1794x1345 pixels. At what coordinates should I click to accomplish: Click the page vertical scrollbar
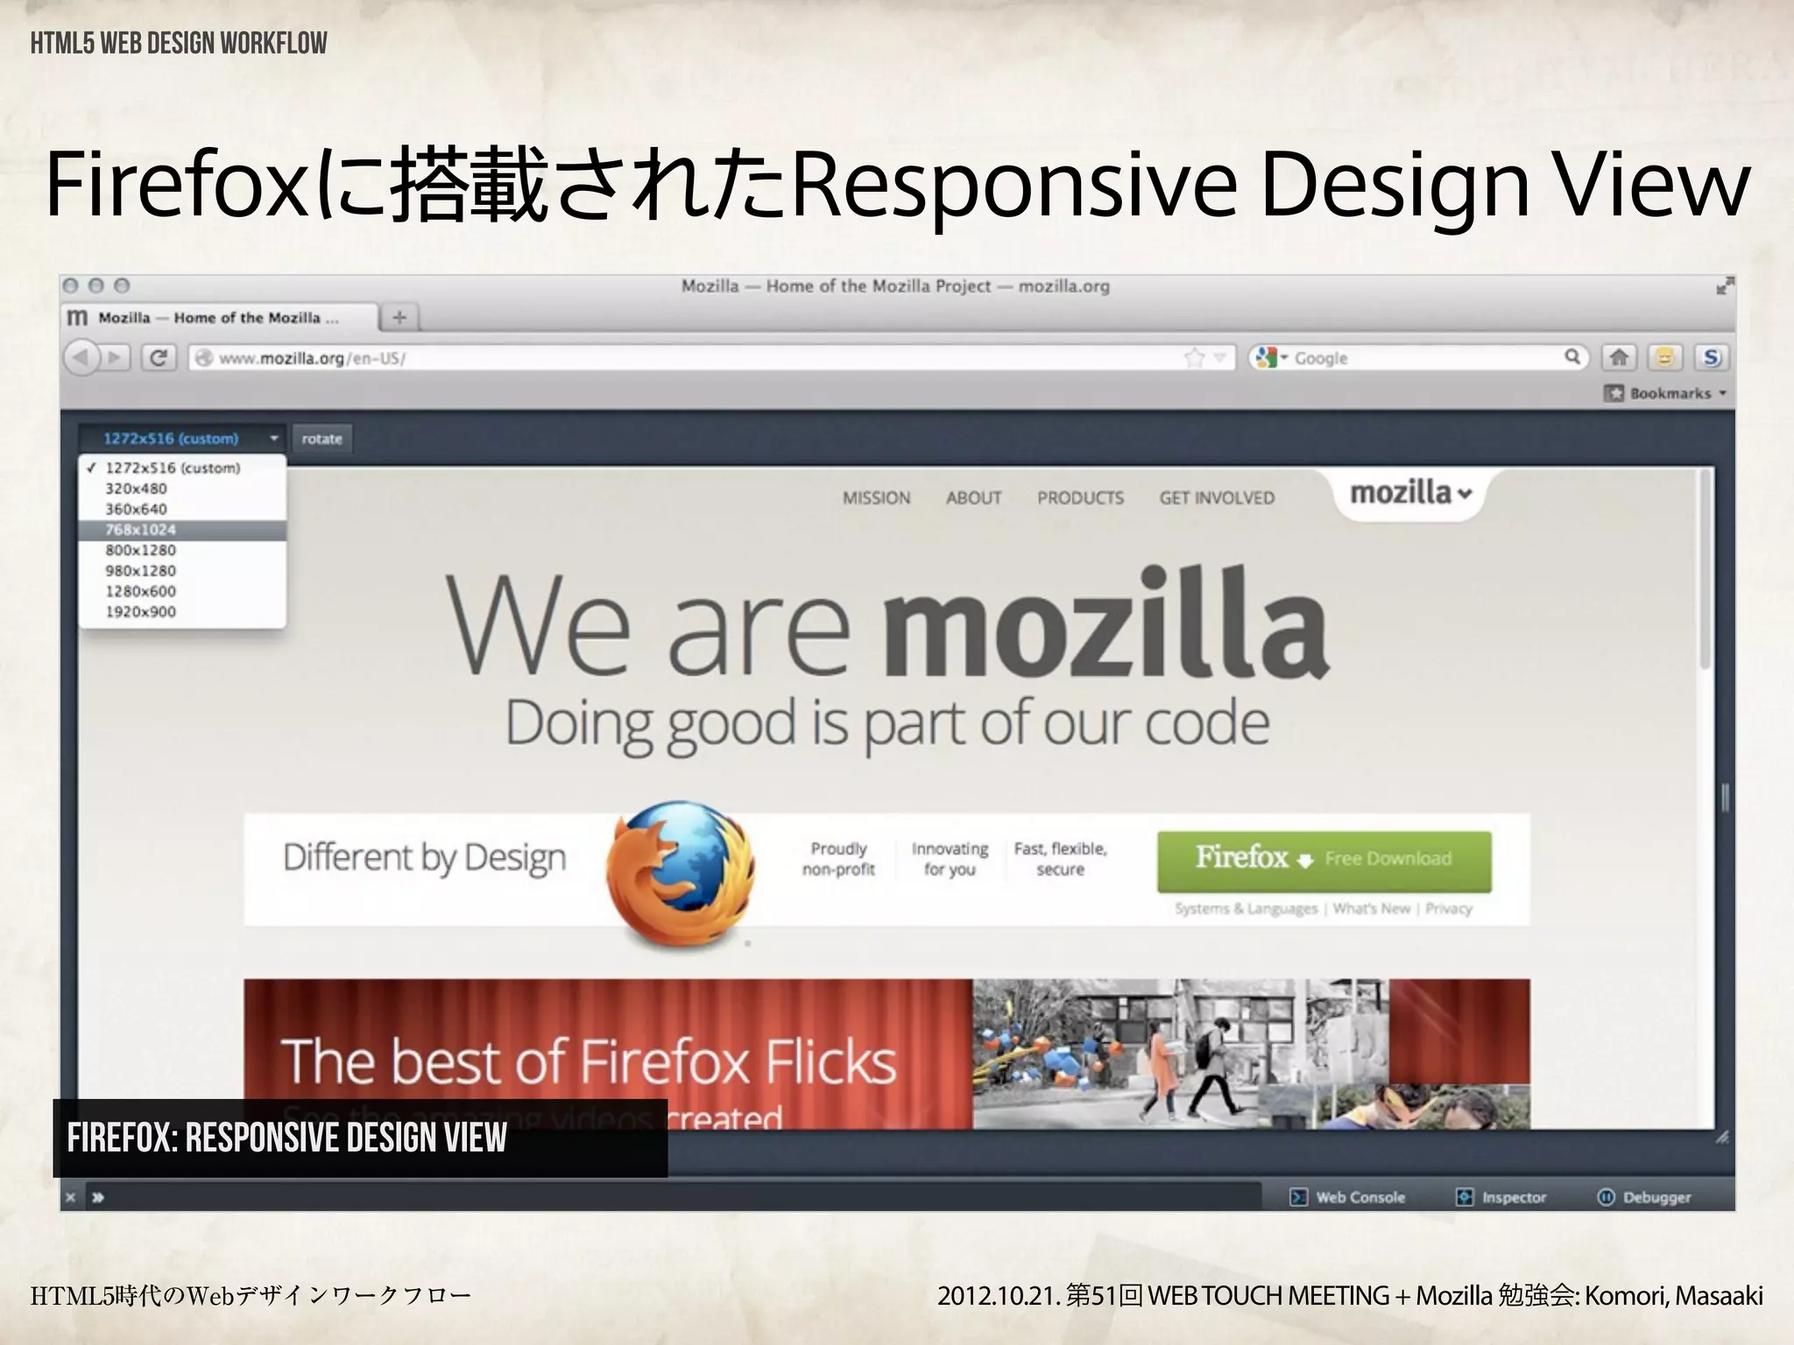1705,569
